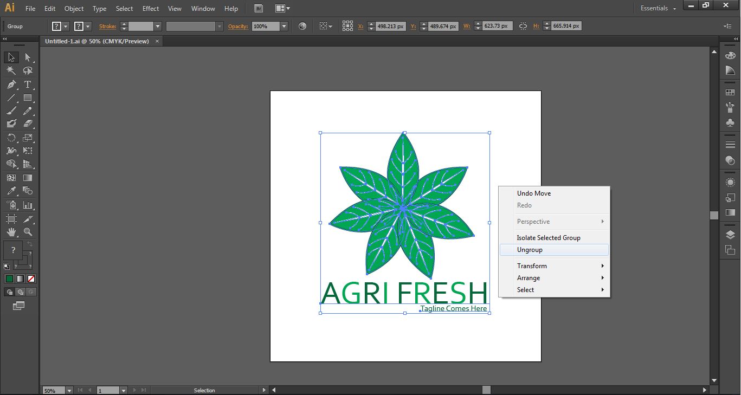This screenshot has height=395, width=741.
Task: Open the Effect menu
Action: coord(151,9)
